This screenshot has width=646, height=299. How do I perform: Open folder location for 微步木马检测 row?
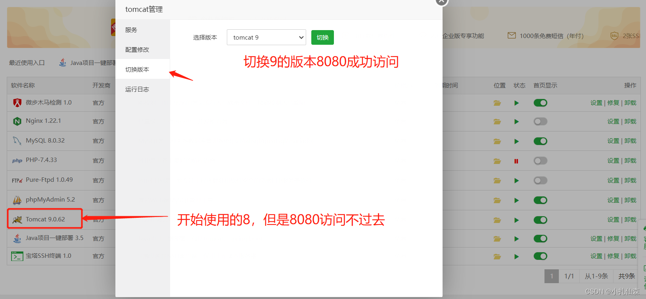(x=497, y=103)
